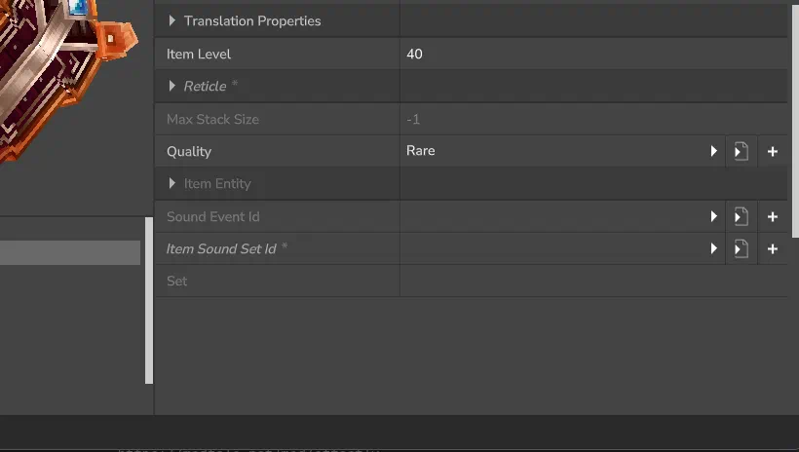Click into the Set value field
The width and height of the screenshot is (799, 452).
point(593,281)
